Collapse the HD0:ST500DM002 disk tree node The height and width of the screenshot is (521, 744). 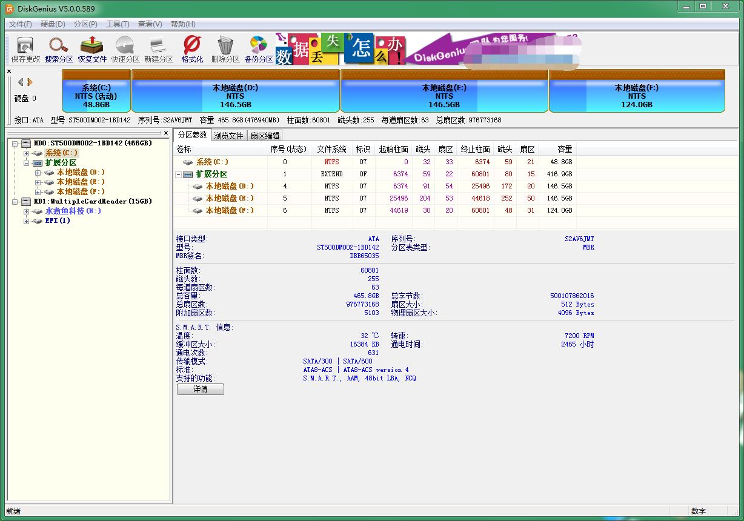point(15,144)
